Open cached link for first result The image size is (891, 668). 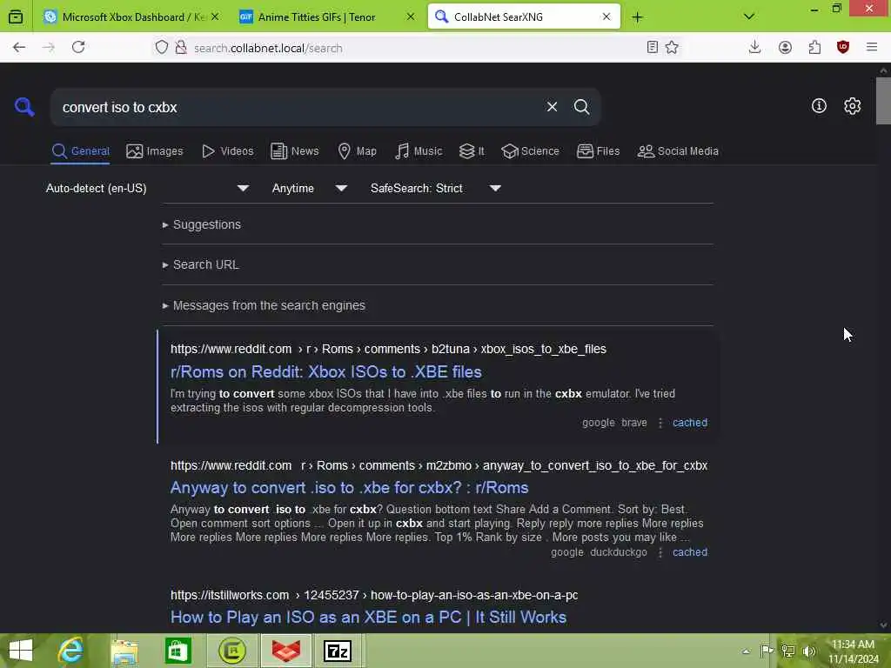690,423
